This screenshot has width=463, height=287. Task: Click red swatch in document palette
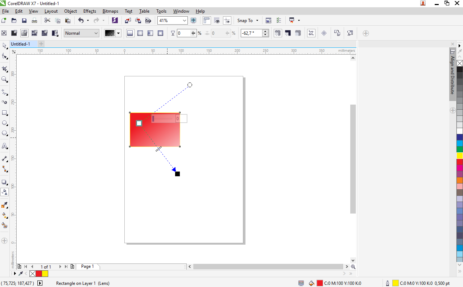pyautogui.click(x=39, y=274)
